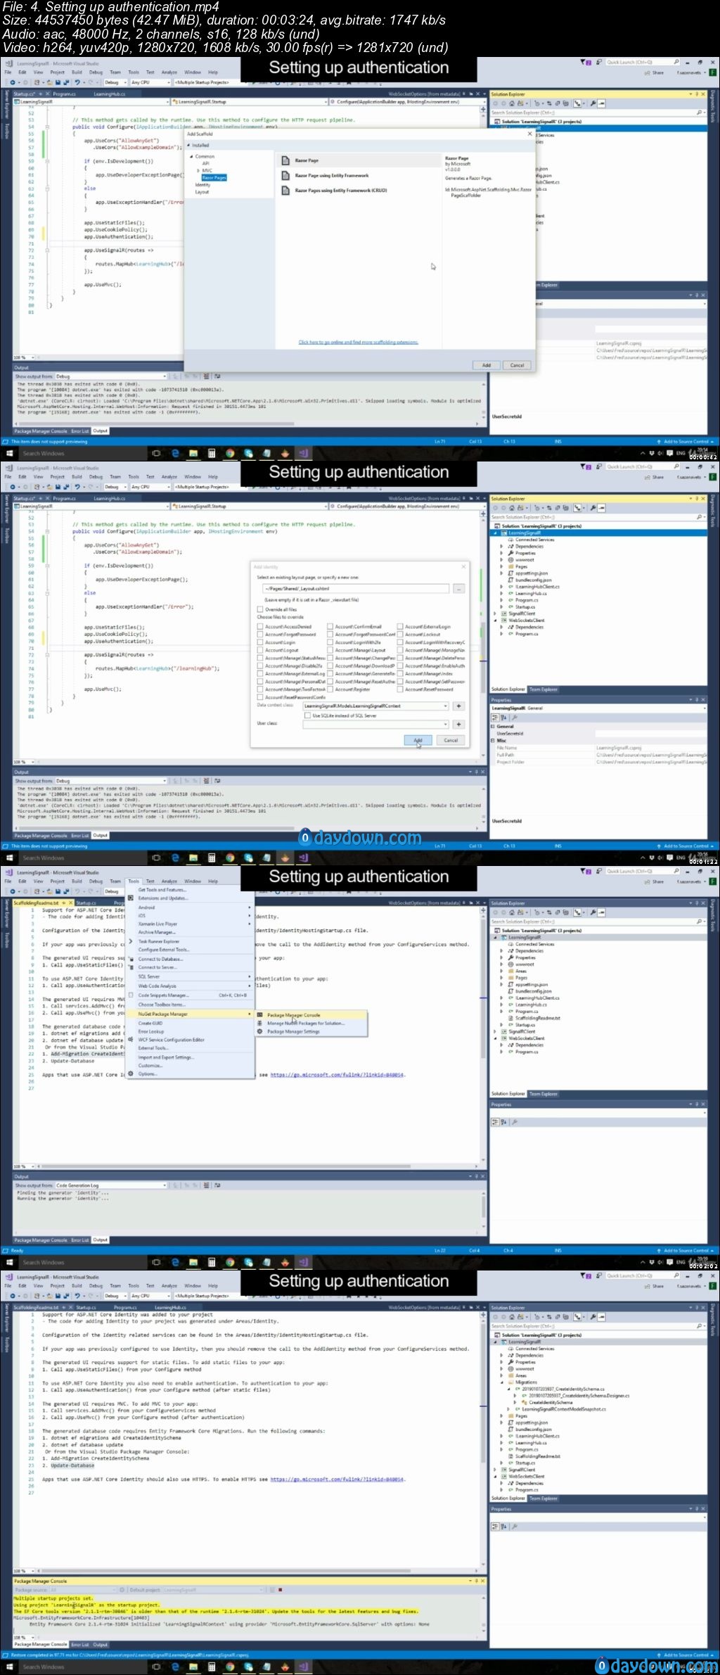
Task: Choose Import and Export Settings from Tools menu
Action: click(x=166, y=1057)
